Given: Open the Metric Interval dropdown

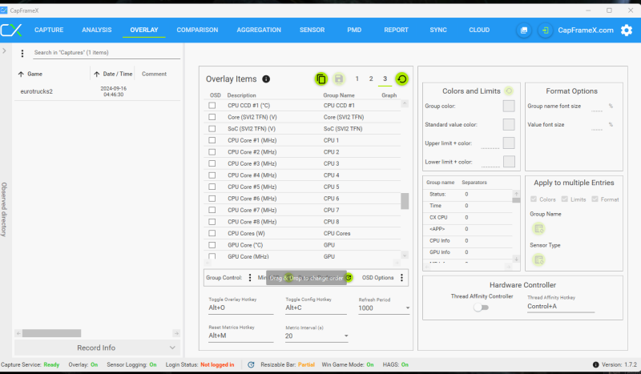Looking at the screenshot, I should pyautogui.click(x=346, y=336).
